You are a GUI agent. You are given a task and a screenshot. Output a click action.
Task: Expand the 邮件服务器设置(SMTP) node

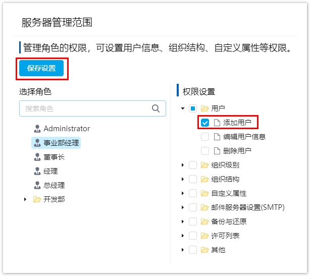point(182,207)
